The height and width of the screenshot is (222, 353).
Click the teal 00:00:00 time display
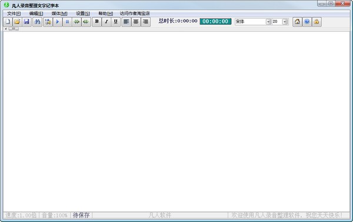tap(215, 21)
